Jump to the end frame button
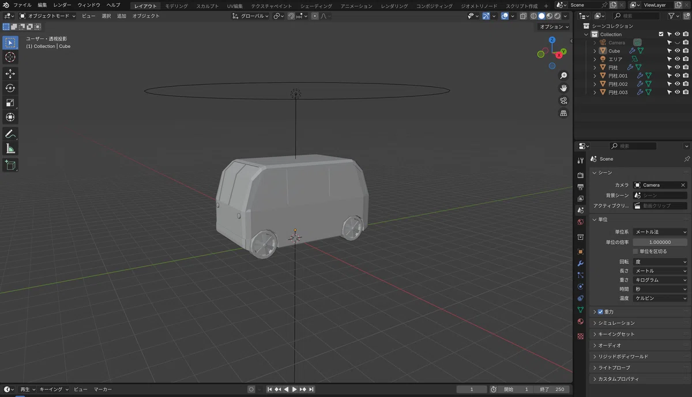The image size is (692, 397). (311, 389)
